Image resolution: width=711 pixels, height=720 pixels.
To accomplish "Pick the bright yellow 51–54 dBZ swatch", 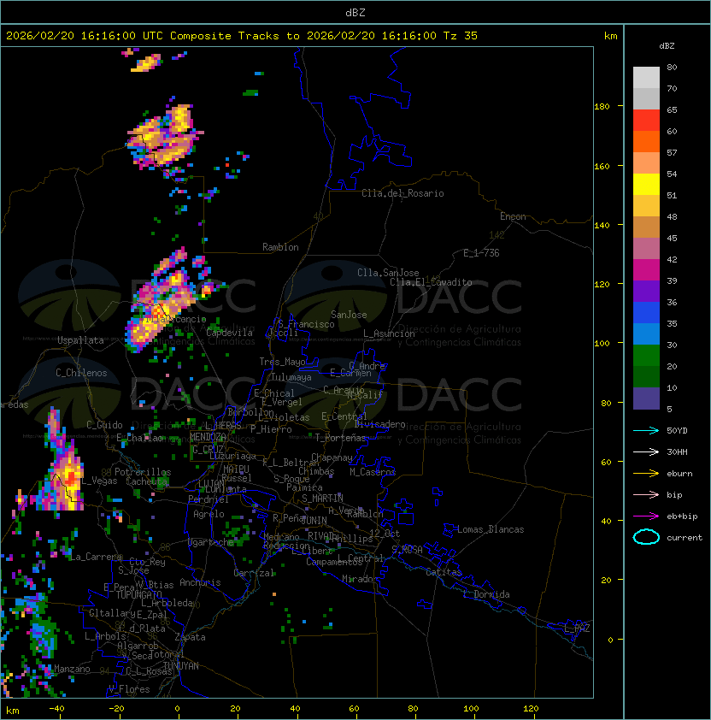I will click(646, 185).
